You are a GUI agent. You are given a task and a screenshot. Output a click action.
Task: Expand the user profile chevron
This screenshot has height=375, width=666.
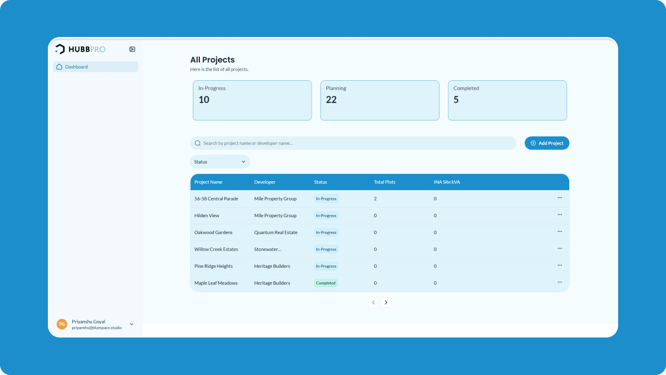(131, 323)
